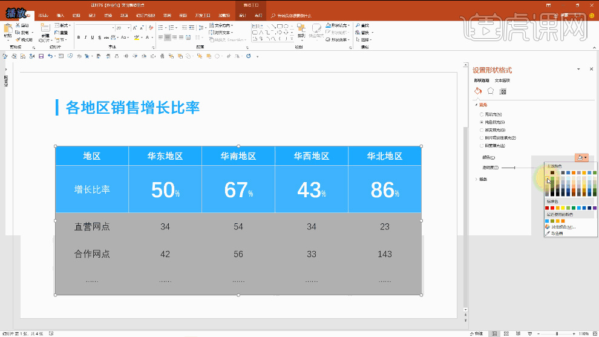The image size is (599, 337).
Task: Open the Size & Properties tab icon
Action: pyautogui.click(x=503, y=91)
